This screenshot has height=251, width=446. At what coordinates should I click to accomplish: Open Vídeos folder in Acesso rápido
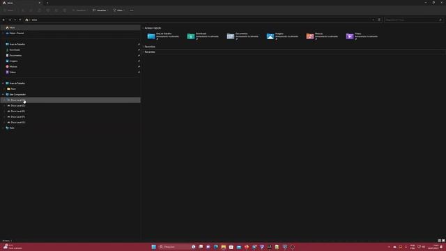(x=362, y=36)
